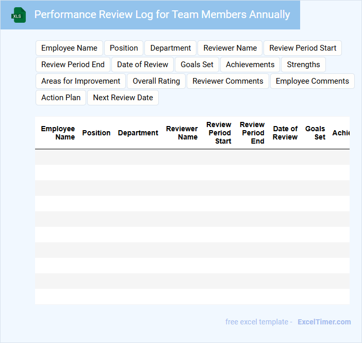The width and height of the screenshot is (362, 343).
Task: Click the Goals Set tag
Action: point(197,65)
